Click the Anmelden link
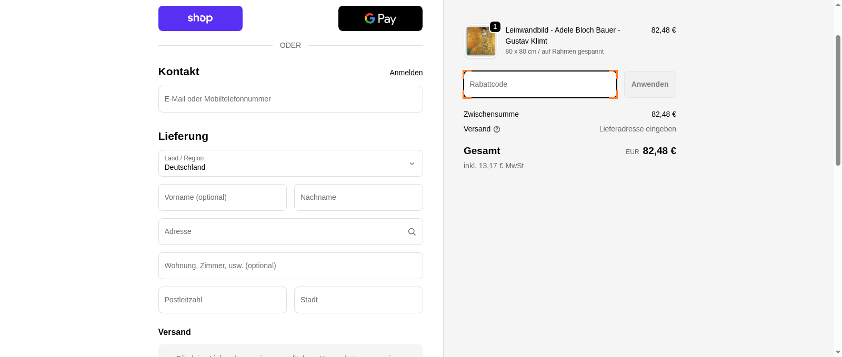This screenshot has width=842, height=357. [406, 73]
